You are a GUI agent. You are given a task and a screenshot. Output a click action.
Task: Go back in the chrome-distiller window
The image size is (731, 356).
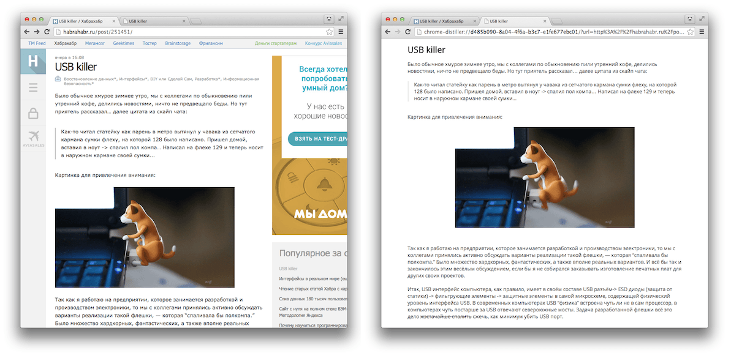pos(388,32)
